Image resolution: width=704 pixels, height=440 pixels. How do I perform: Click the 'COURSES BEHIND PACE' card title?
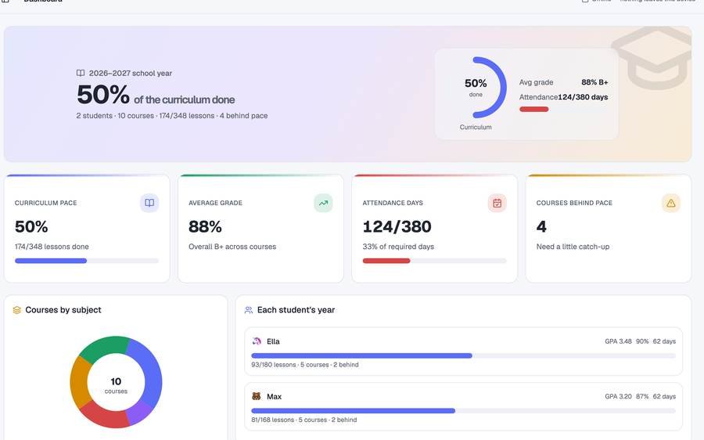click(x=574, y=203)
